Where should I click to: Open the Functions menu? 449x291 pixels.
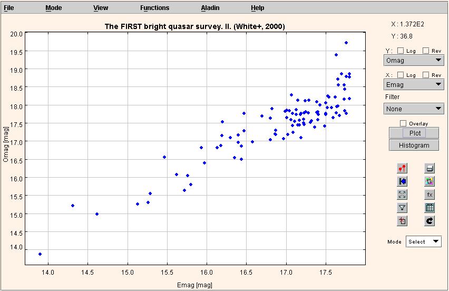[x=155, y=8]
